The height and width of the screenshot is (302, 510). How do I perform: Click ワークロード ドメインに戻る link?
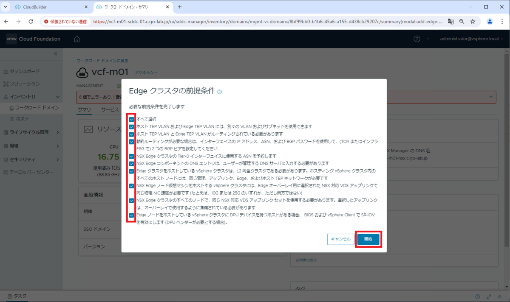click(102, 61)
